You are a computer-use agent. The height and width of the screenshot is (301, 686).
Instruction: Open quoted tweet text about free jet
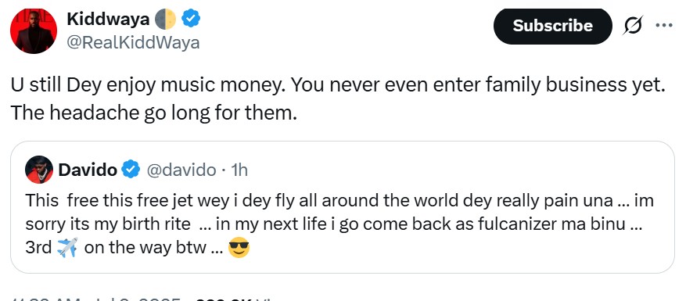pyautogui.click(x=339, y=224)
